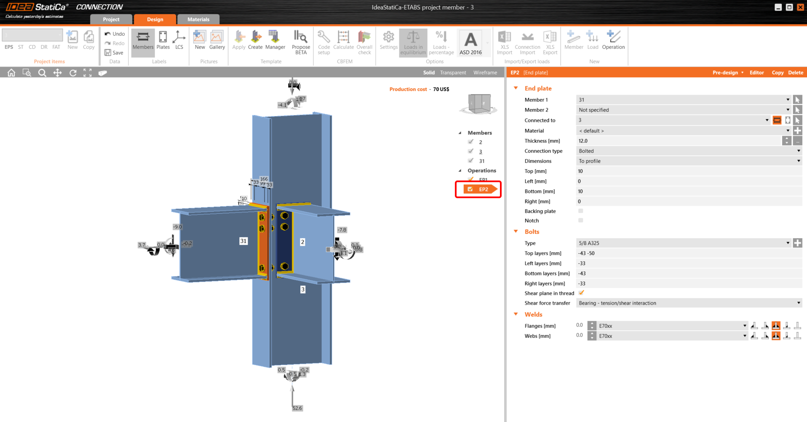This screenshot has height=422, width=807.
Task: Open the bolt Type dropdown
Action: click(787, 243)
